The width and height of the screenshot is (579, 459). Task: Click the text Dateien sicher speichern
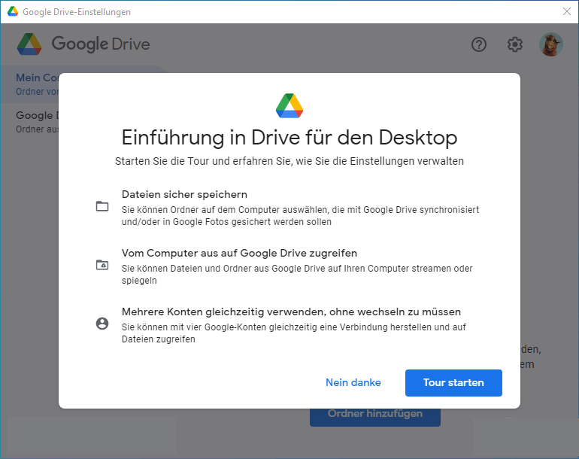185,194
